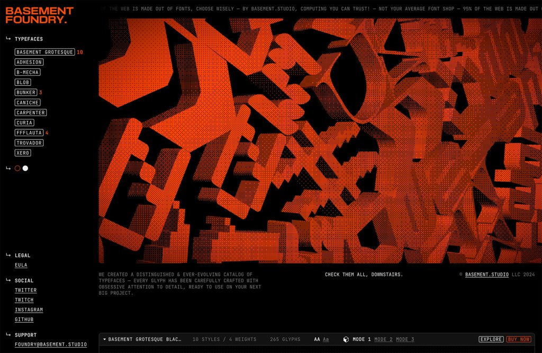Select the orange outlined theme circle

click(x=17, y=168)
